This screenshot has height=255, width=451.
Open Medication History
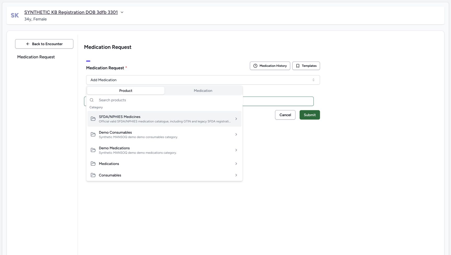pyautogui.click(x=270, y=66)
